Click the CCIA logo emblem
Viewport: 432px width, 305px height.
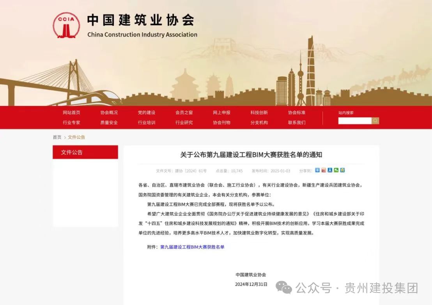[66, 25]
